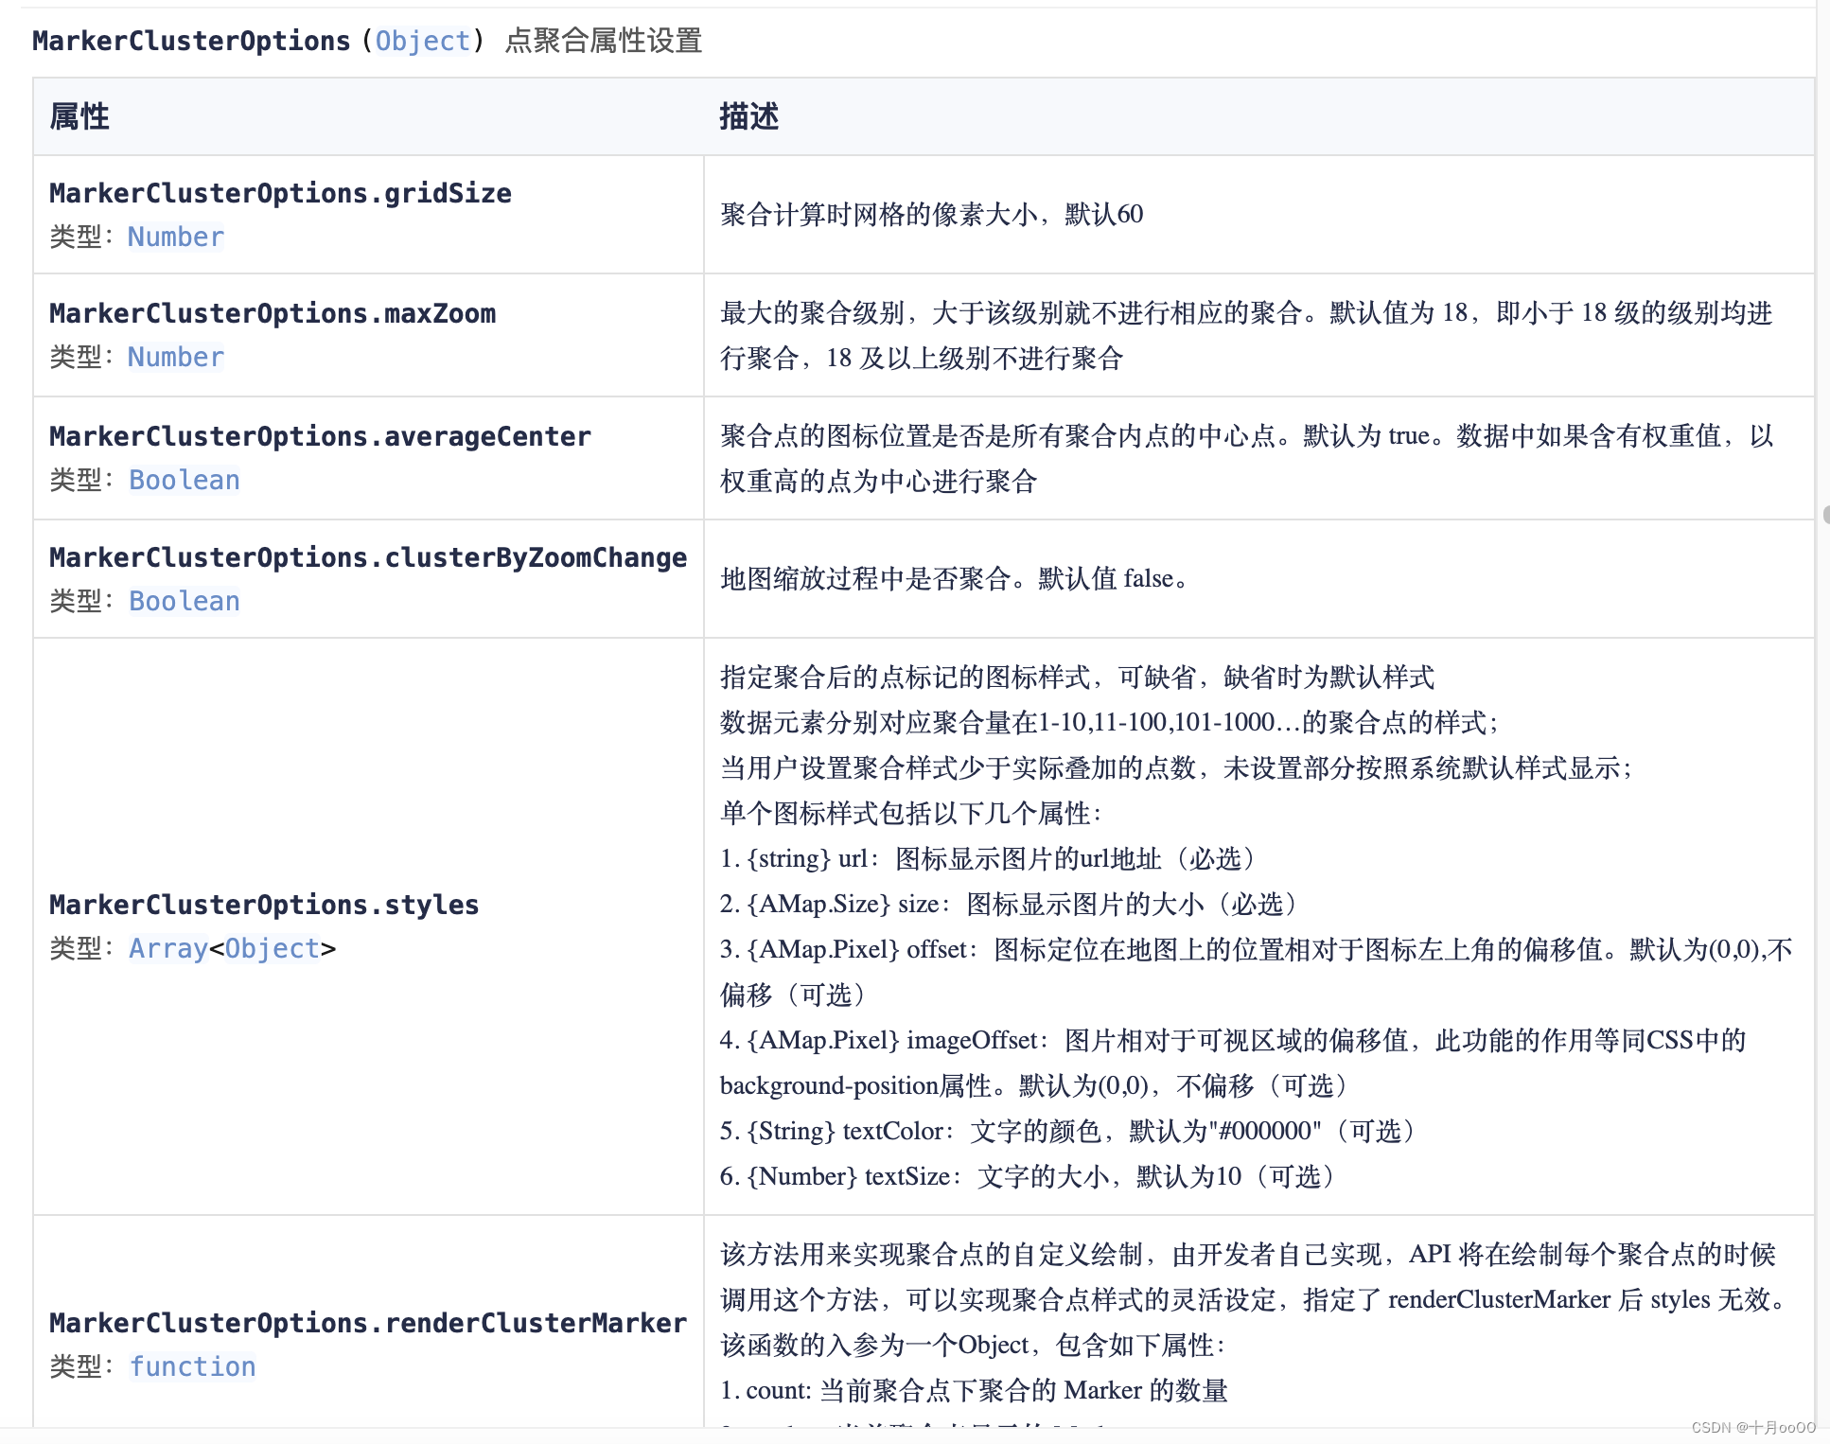Click the text '聚合点的图标位置' in averageCenter description
Screen dimensions: 1830x1444
pyautogui.click(x=826, y=436)
